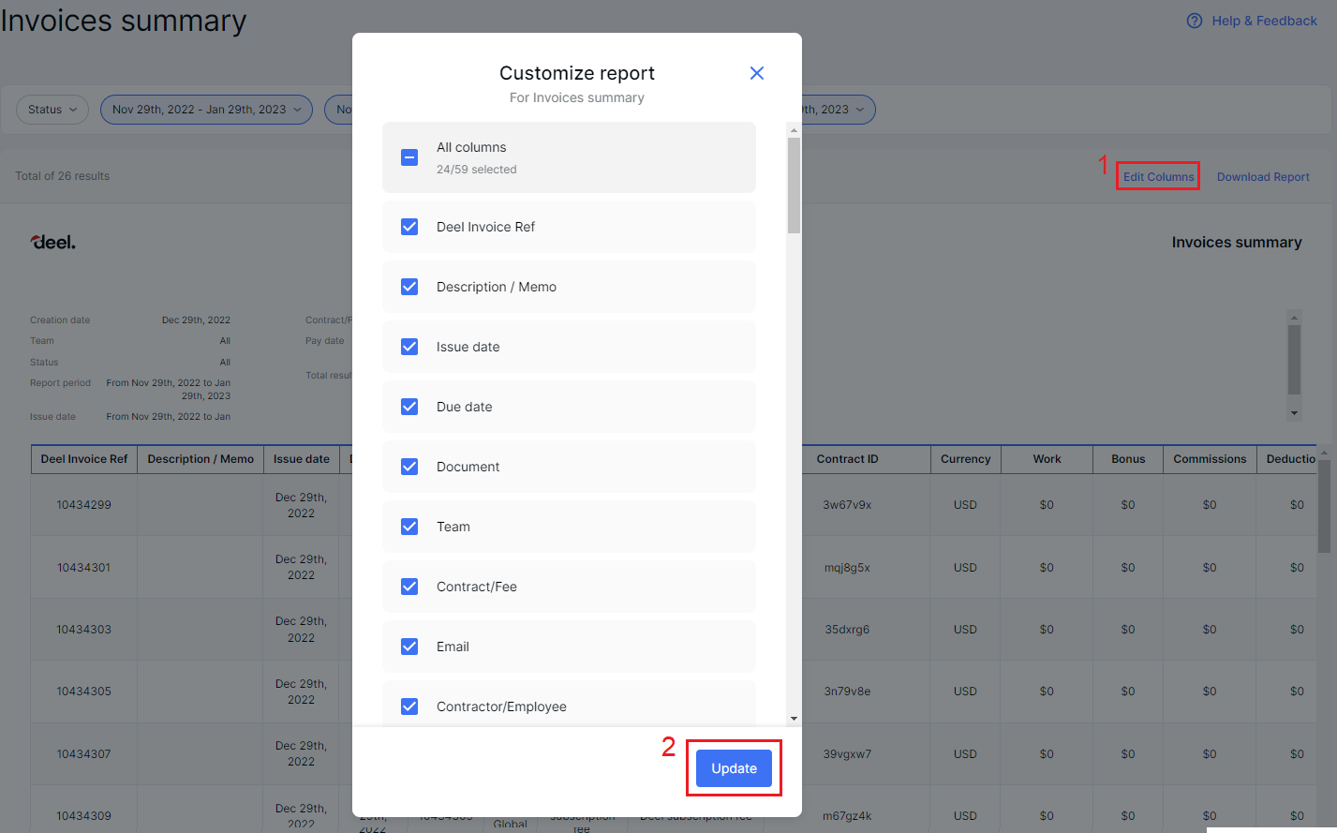Screen dimensions: 1337x833
Task: Open invoice 10434299
Action: 83,504
